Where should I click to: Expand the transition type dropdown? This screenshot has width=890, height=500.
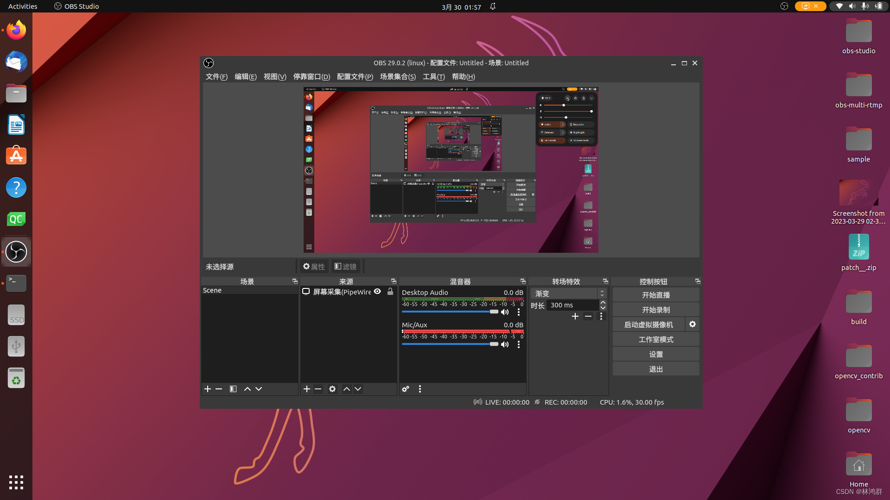[x=568, y=294]
